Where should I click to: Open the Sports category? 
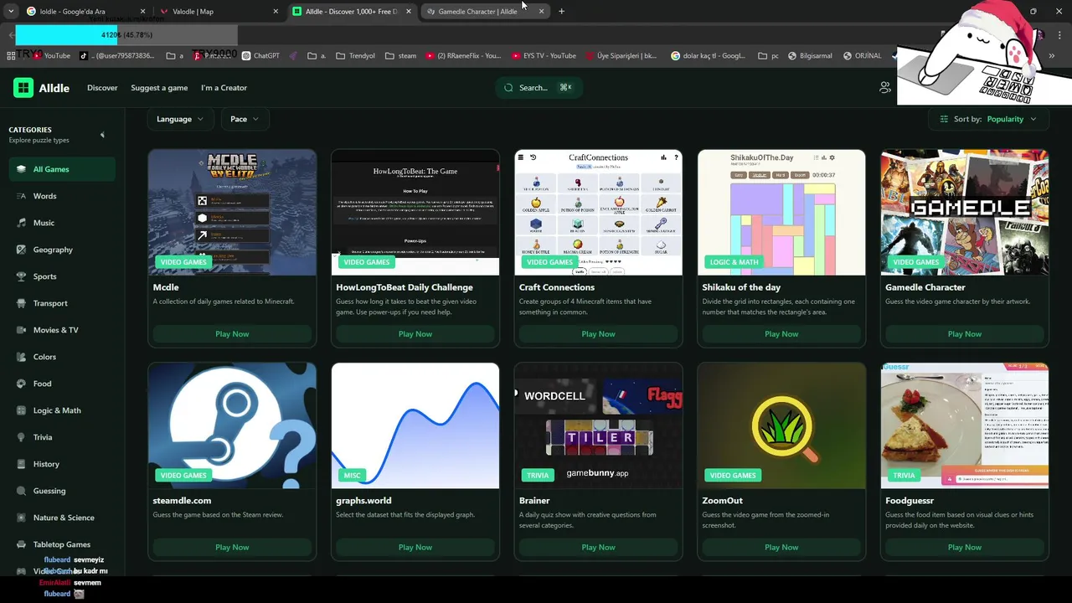63,276
